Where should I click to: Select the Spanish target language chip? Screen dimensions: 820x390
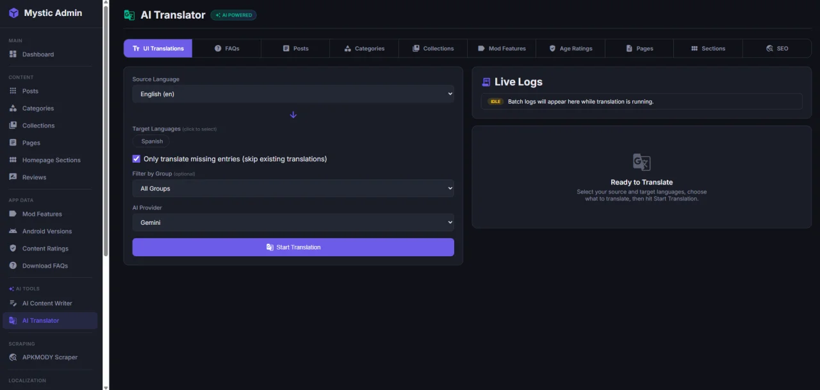[152, 142]
